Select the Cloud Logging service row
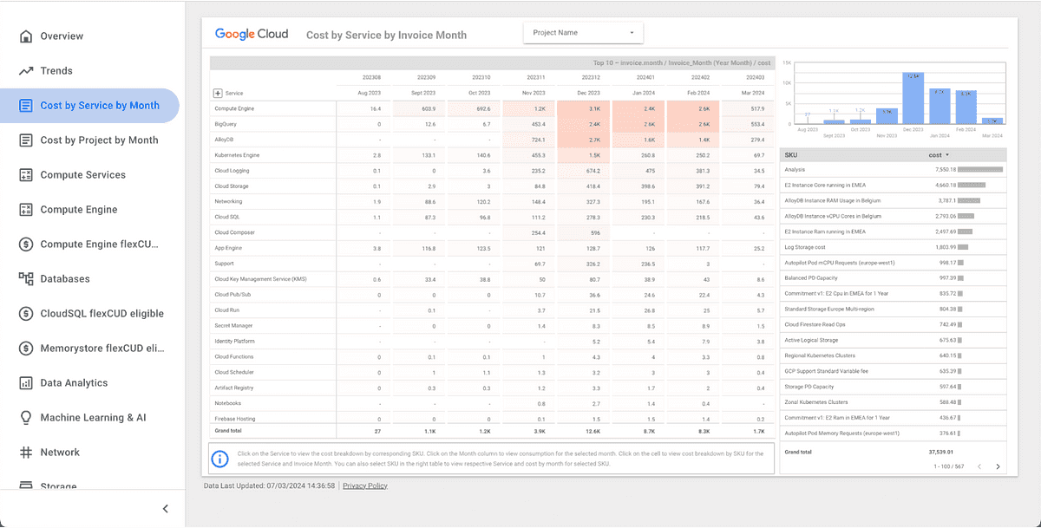 (492, 171)
